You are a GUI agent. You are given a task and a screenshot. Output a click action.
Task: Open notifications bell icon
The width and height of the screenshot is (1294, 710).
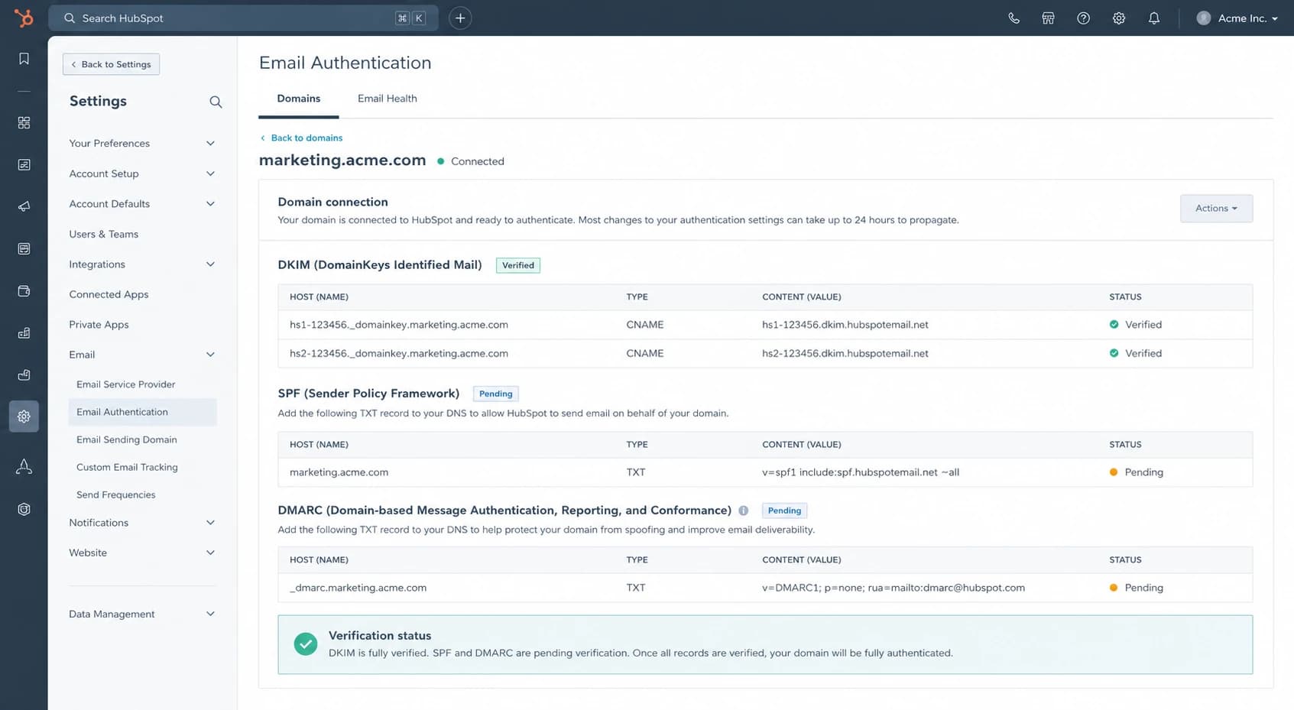(x=1154, y=18)
